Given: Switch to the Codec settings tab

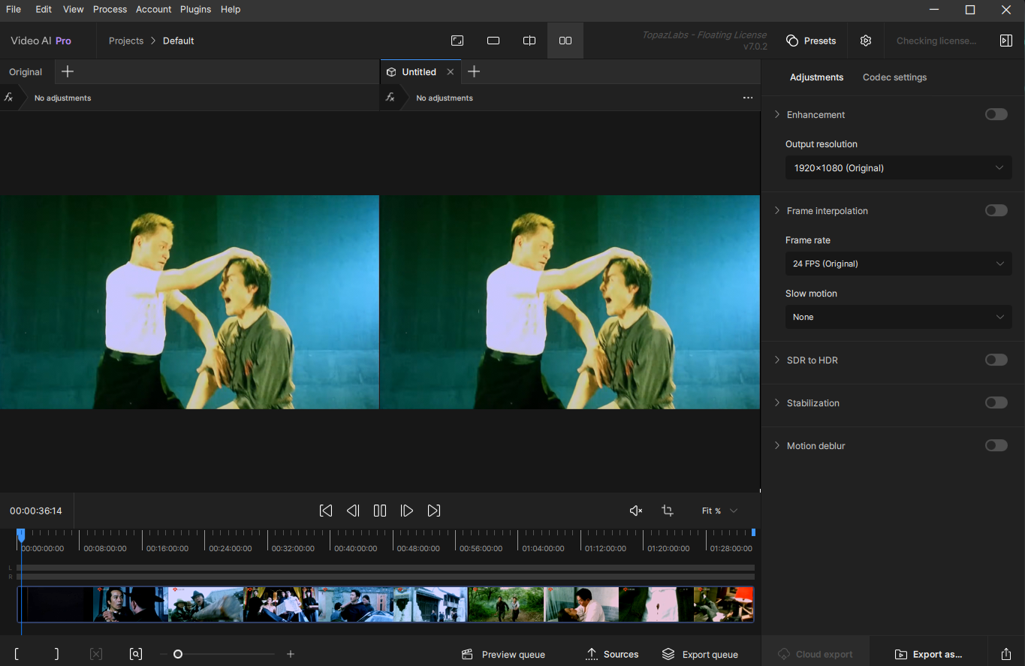Looking at the screenshot, I should tap(894, 77).
